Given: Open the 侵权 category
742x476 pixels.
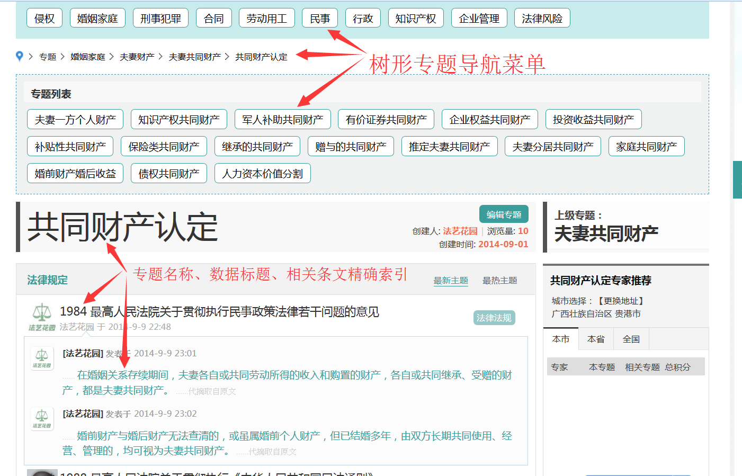Looking at the screenshot, I should (44, 19).
